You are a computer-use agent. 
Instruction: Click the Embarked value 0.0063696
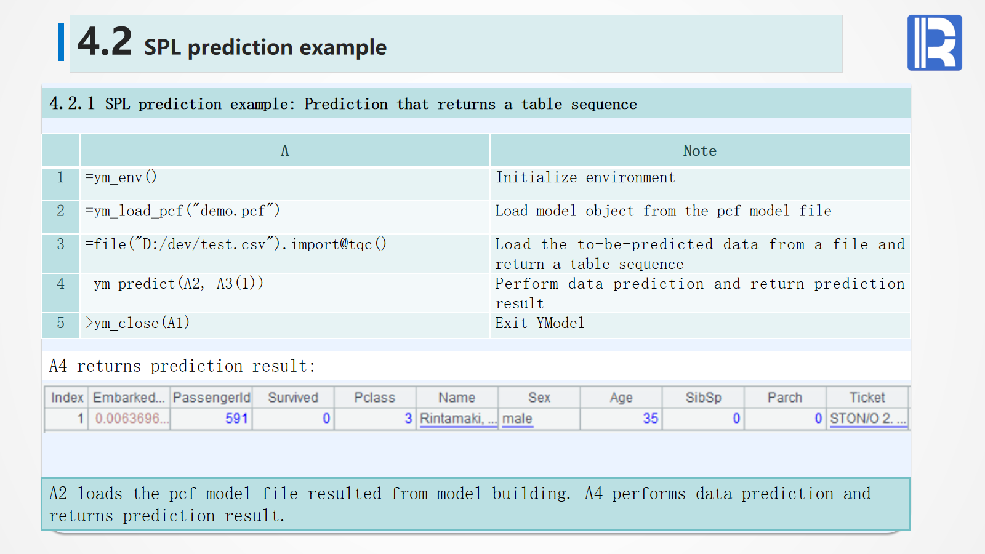(129, 419)
